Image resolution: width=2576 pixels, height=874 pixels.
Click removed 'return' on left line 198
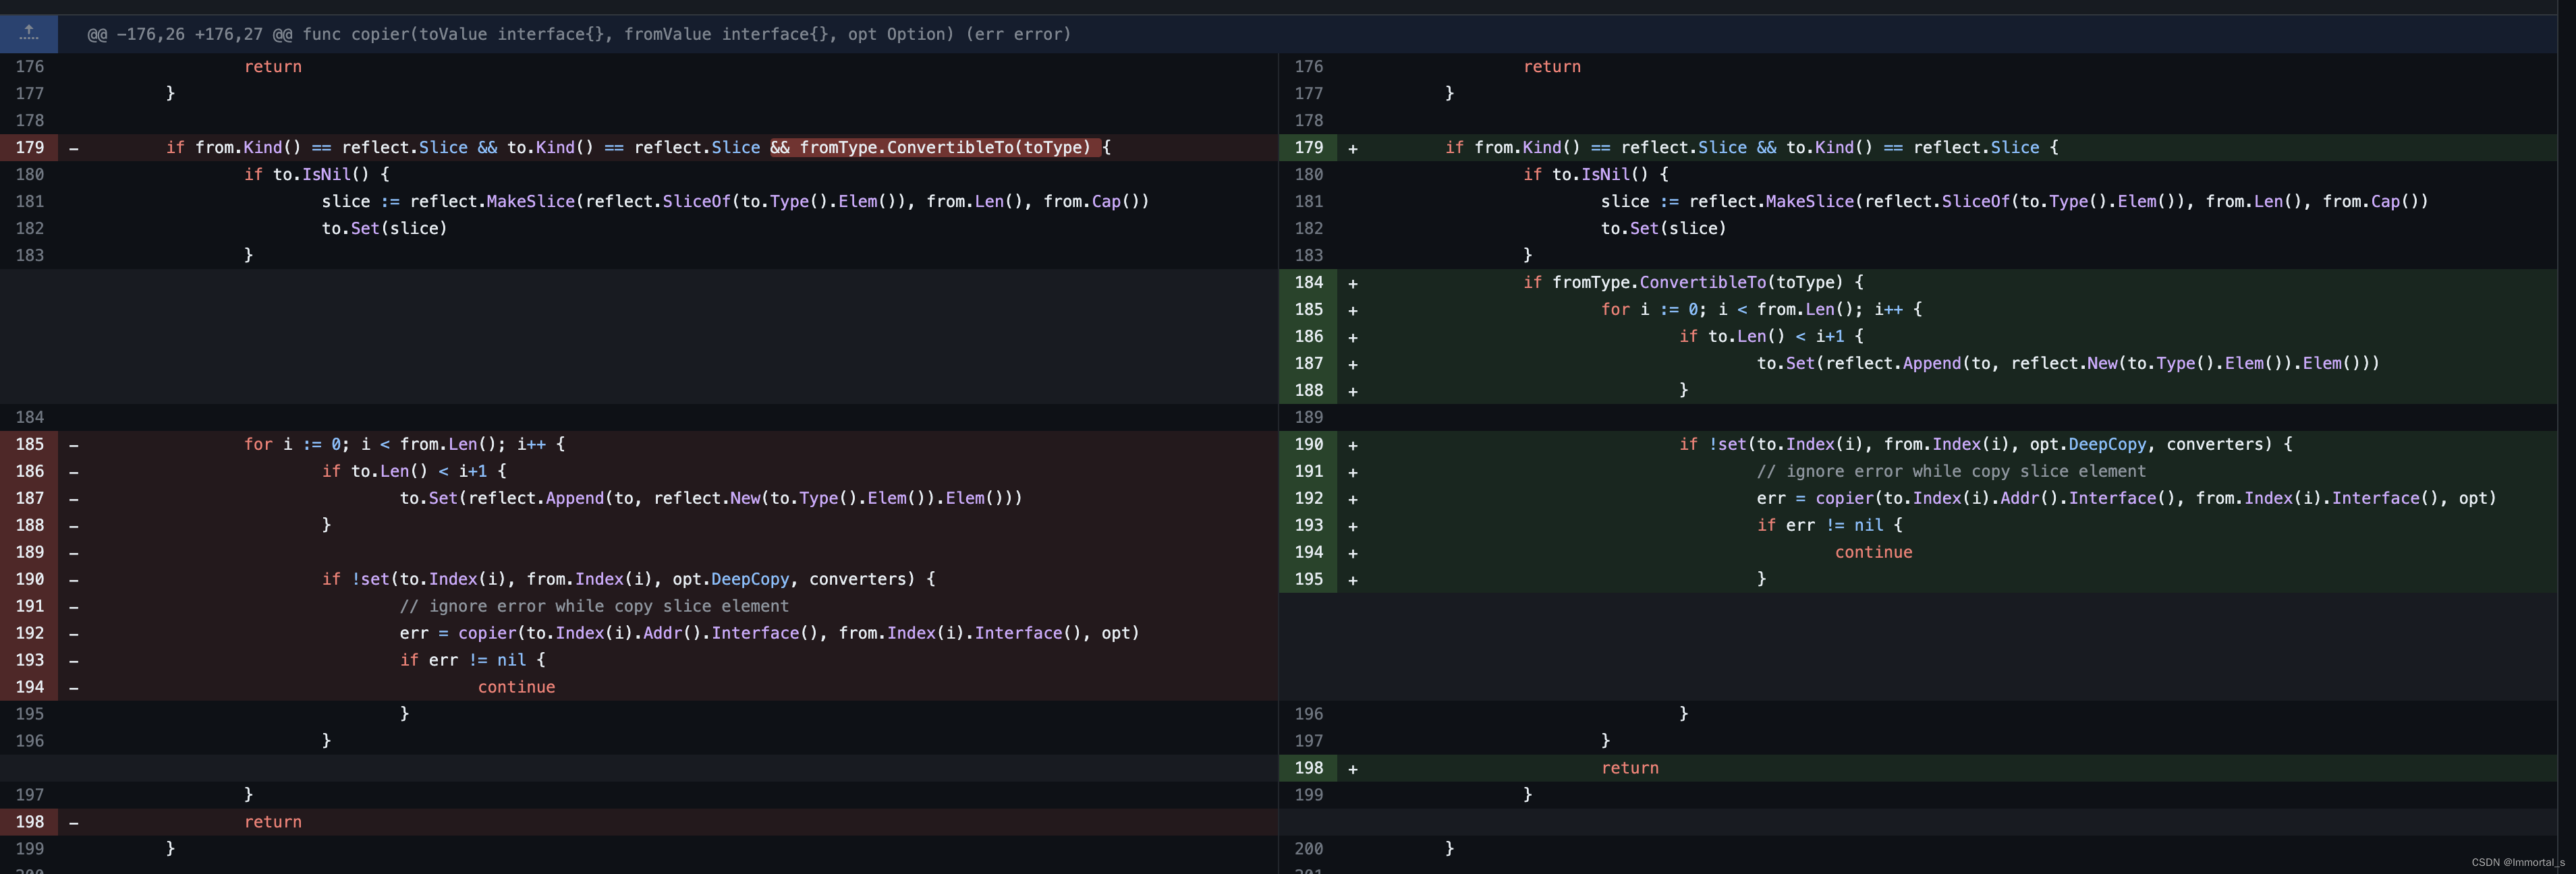(273, 821)
